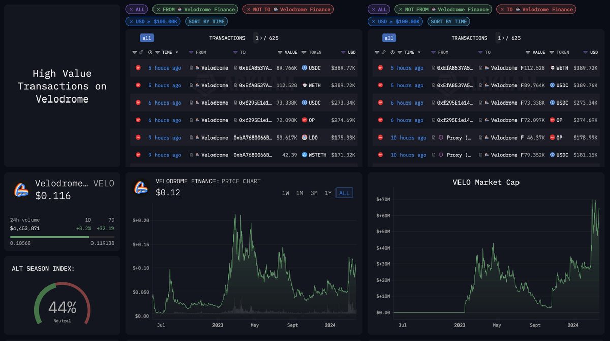Remove the red 'TO Velodrome Finance' filter chip
Viewport: 610px width, 341px height.
(x=501, y=9)
